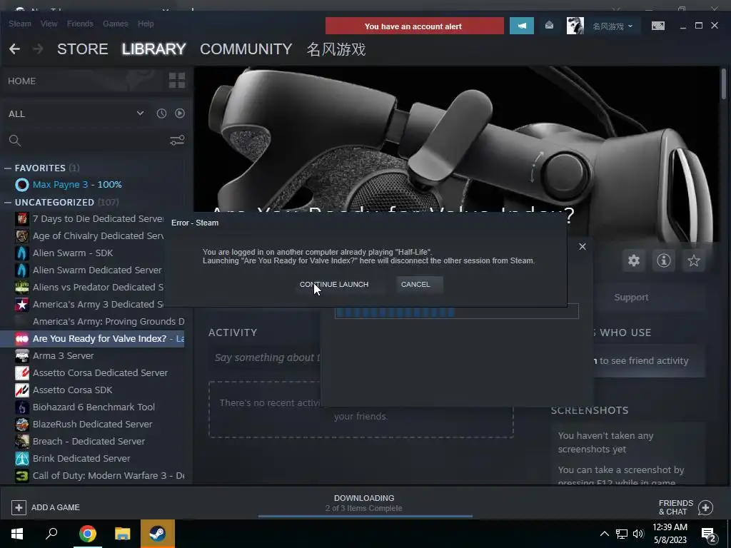Click the Add a Game plus icon
The image size is (731, 548).
point(19,507)
